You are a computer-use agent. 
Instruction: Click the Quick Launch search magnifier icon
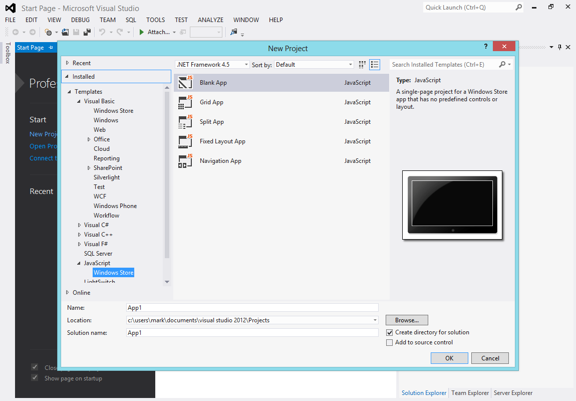click(x=519, y=8)
